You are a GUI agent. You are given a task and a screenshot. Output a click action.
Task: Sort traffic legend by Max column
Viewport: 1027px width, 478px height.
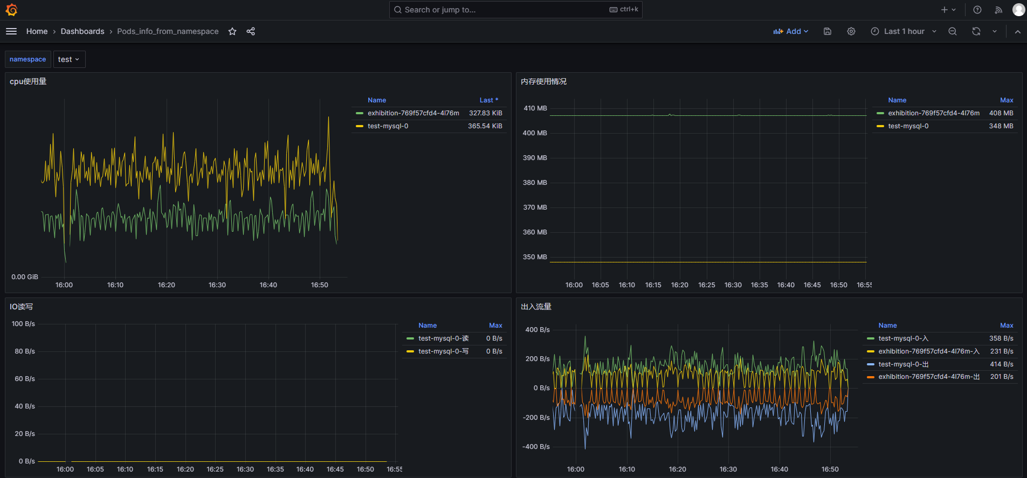[1007, 325]
